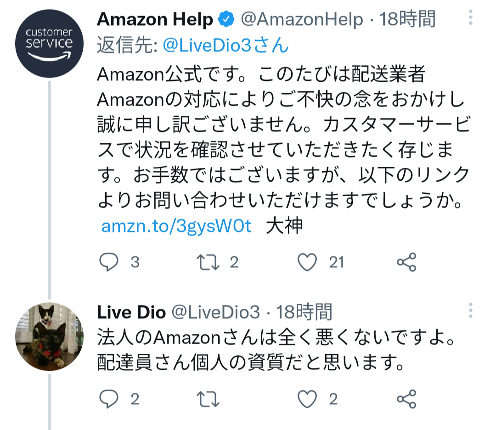The height and width of the screenshot is (430, 496).
Task: Like the Amazon Help tweet
Action: 307,262
